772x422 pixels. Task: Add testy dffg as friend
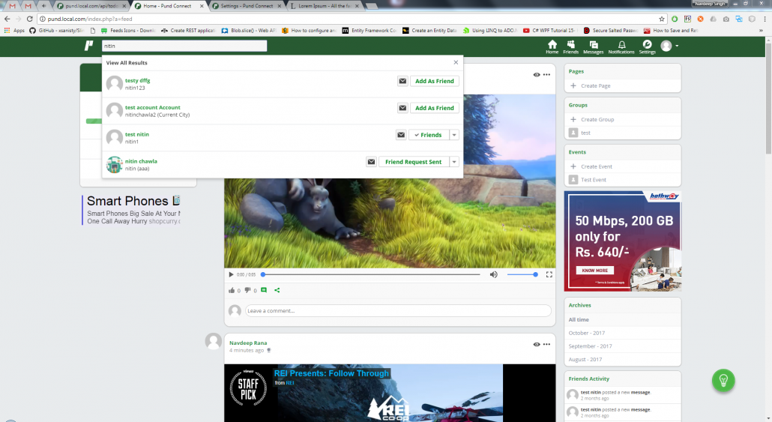434,81
